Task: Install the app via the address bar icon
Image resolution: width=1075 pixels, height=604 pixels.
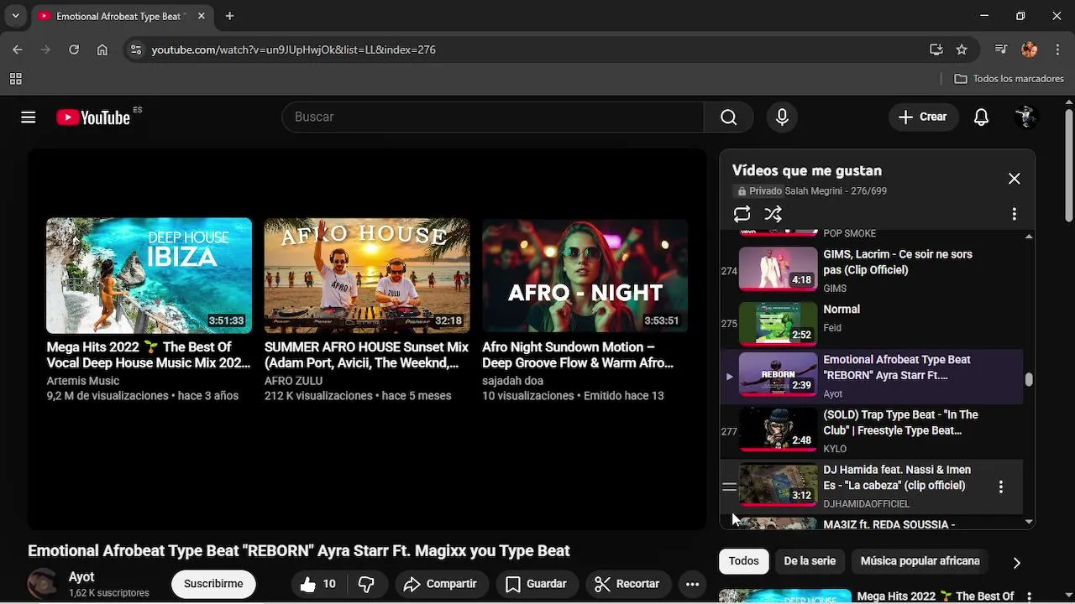Action: [x=936, y=49]
